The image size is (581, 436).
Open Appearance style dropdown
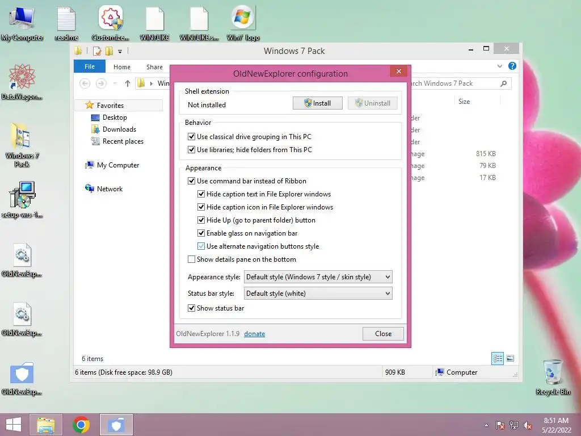[318, 277]
